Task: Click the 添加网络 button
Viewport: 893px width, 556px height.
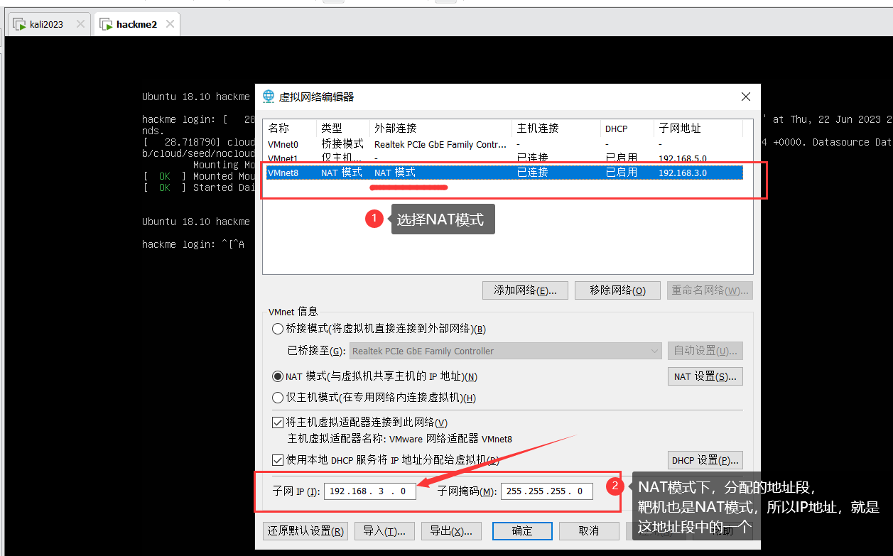Action: (525, 290)
